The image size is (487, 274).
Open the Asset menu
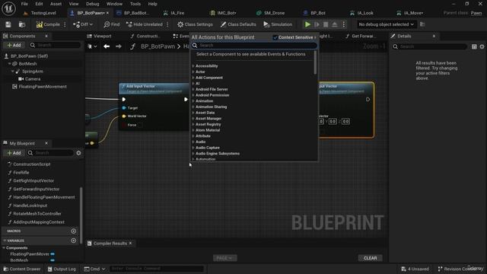point(56,4)
